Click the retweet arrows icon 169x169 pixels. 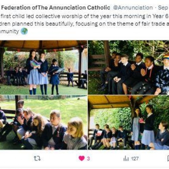37,159
